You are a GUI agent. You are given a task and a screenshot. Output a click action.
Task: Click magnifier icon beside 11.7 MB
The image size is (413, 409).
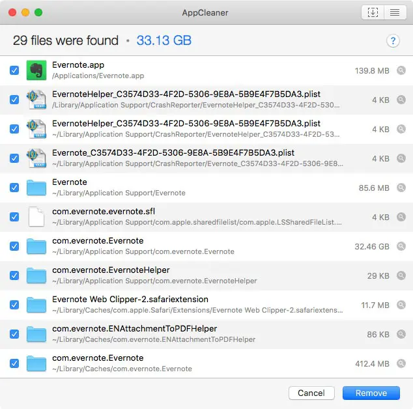click(x=401, y=305)
